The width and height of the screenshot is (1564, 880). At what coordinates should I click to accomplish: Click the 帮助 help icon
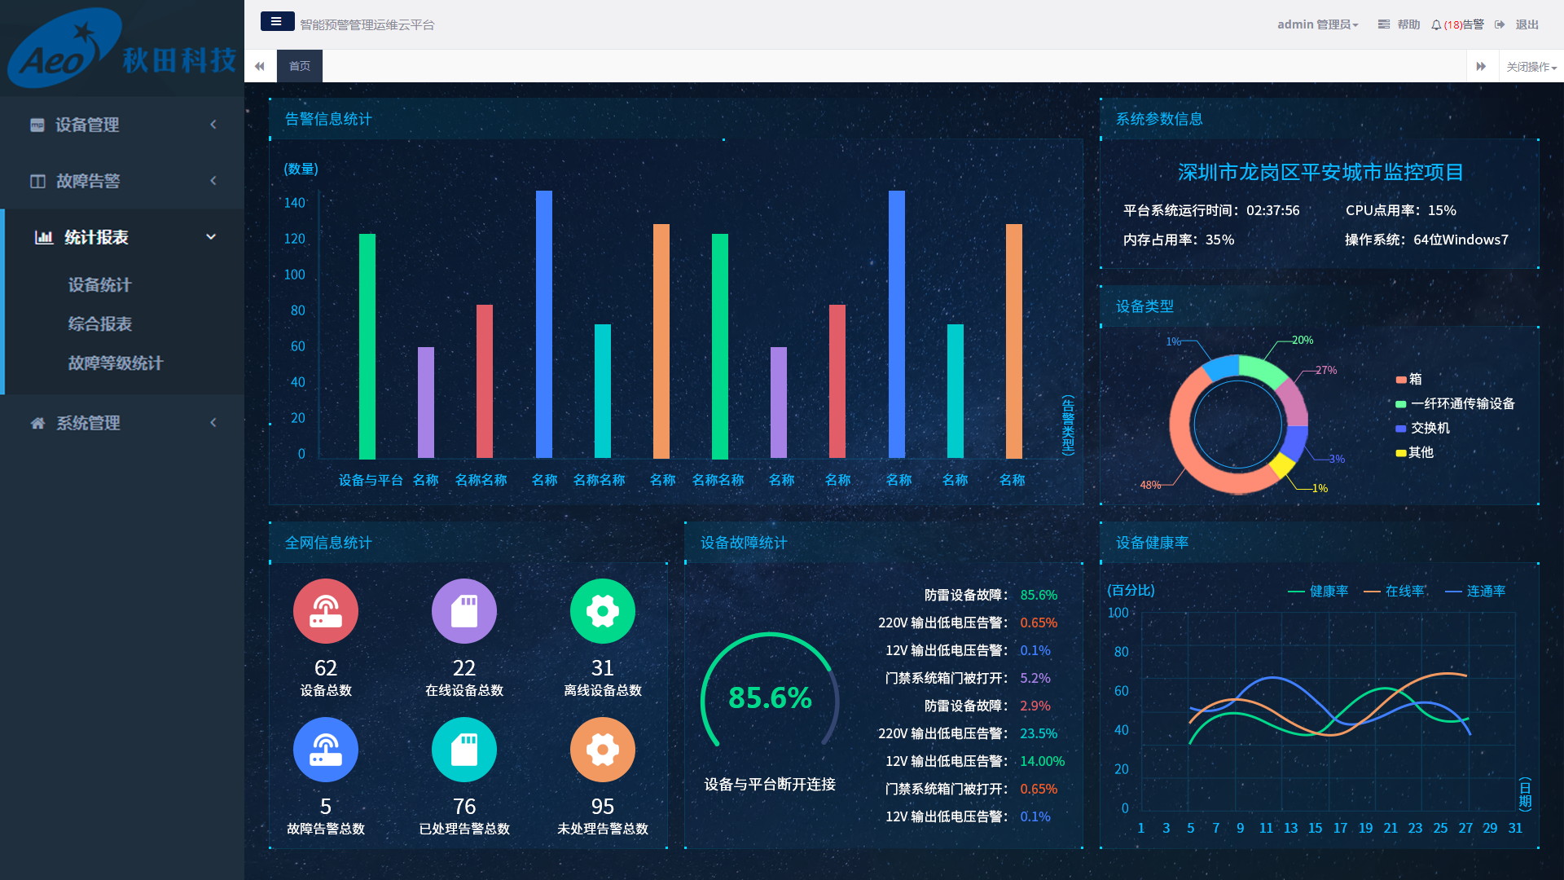click(x=1384, y=24)
